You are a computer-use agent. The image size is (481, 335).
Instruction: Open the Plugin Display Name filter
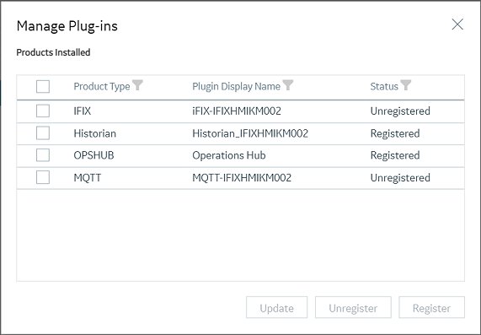coord(288,85)
